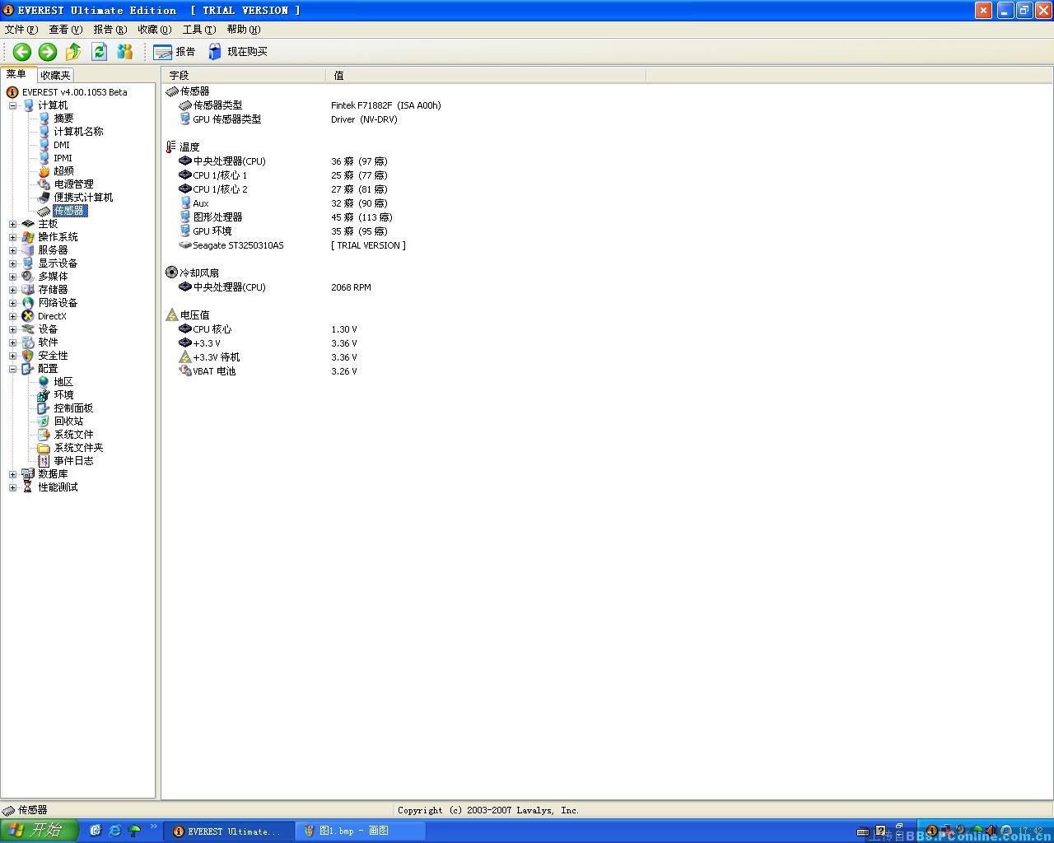This screenshot has width=1054, height=843.
Task: Switch to the 收藏夹 favorites tab
Action: 56,75
